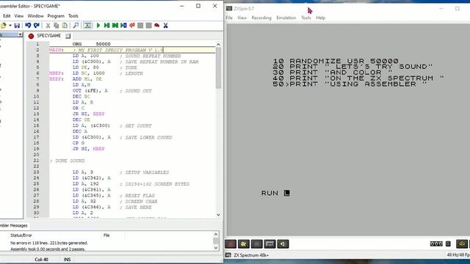Click yellow camera icon in ZXSpin toolbar
Image resolution: width=470 pixels, height=264 pixels.
click(244, 244)
